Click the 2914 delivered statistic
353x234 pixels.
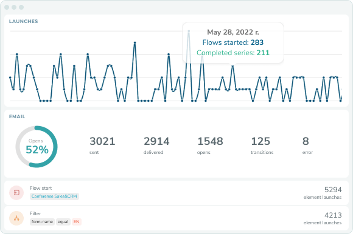[156, 145]
